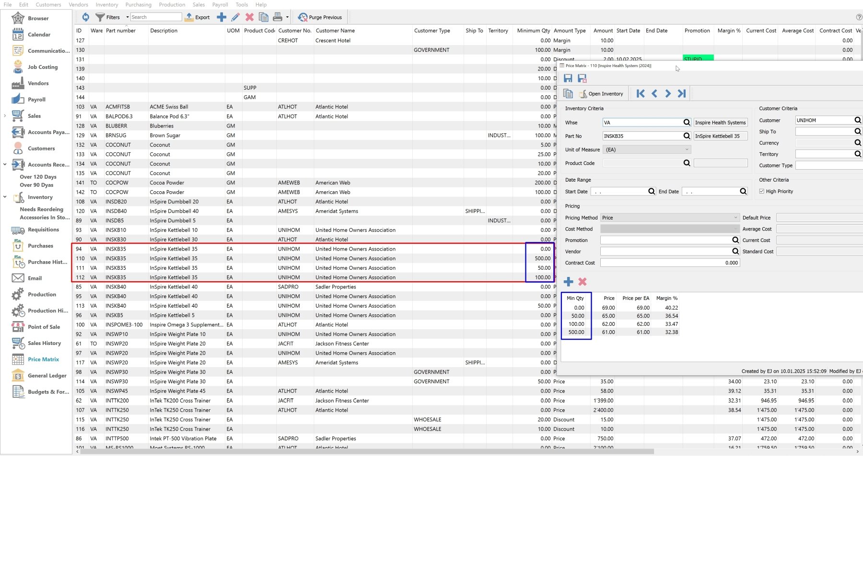
Task: Click the Print icon in main toolbar
Action: [x=277, y=17]
